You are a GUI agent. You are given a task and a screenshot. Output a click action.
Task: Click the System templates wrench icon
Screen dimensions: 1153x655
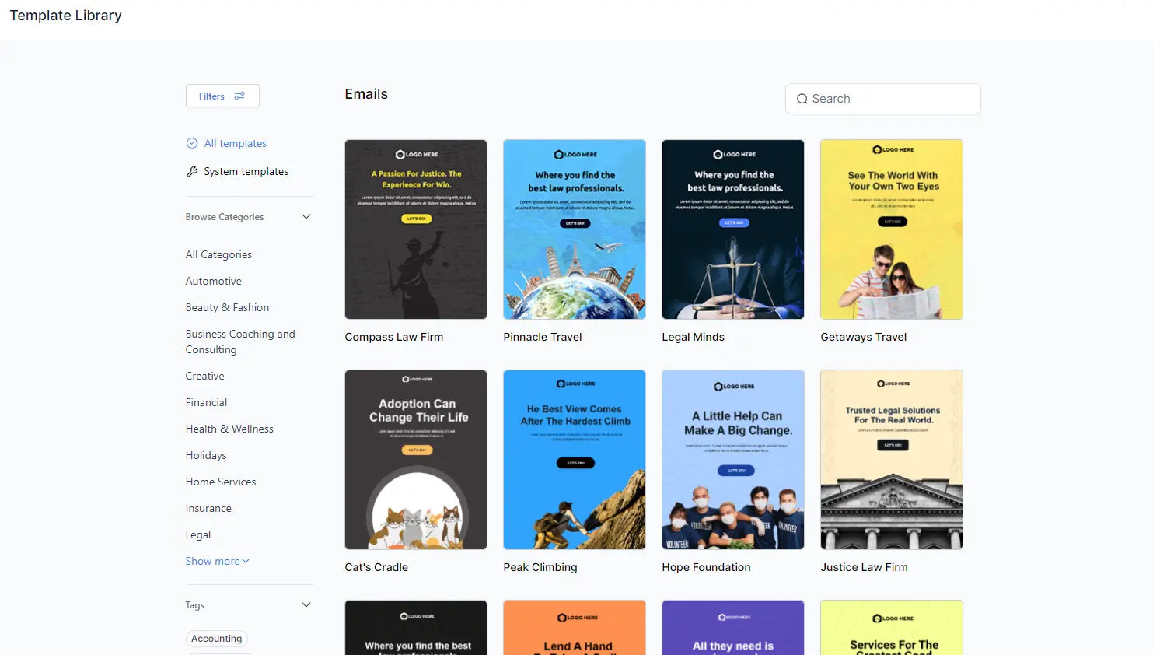192,171
